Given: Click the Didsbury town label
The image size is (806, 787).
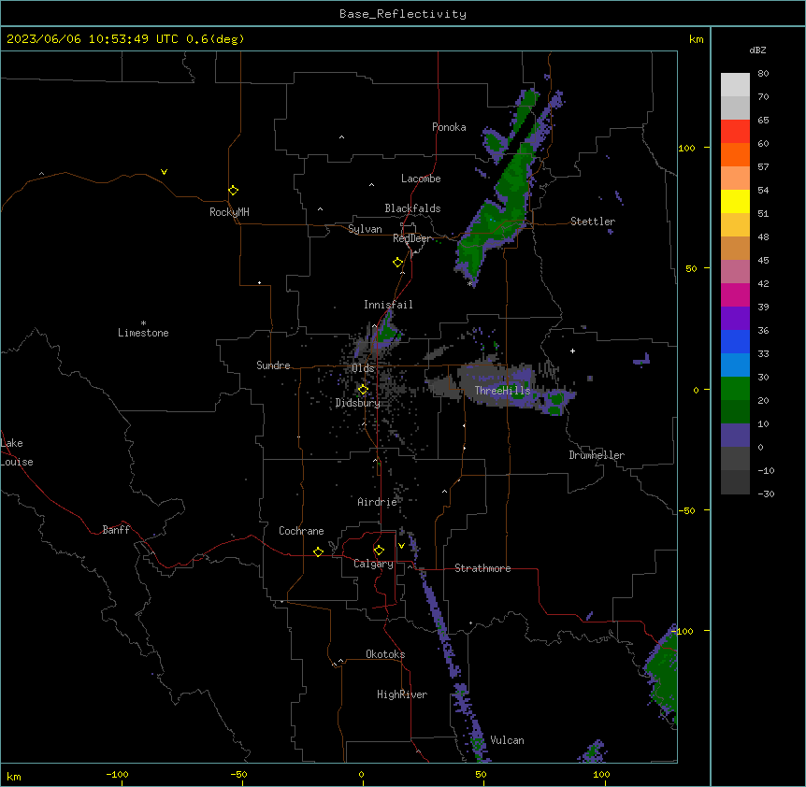Looking at the screenshot, I should pyautogui.click(x=358, y=403).
